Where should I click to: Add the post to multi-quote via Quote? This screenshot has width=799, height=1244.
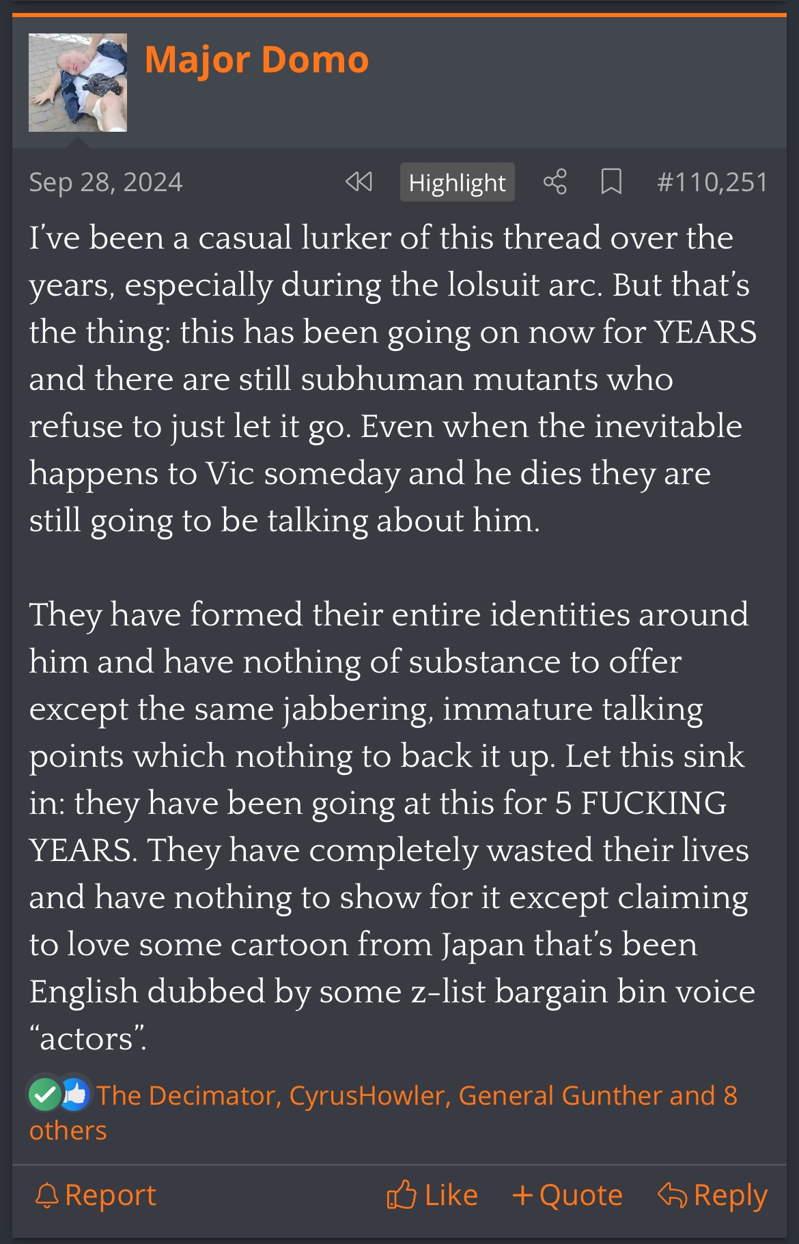click(580, 1195)
